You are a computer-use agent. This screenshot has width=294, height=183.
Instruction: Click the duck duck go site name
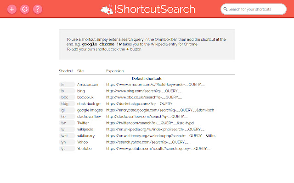click(x=89, y=104)
